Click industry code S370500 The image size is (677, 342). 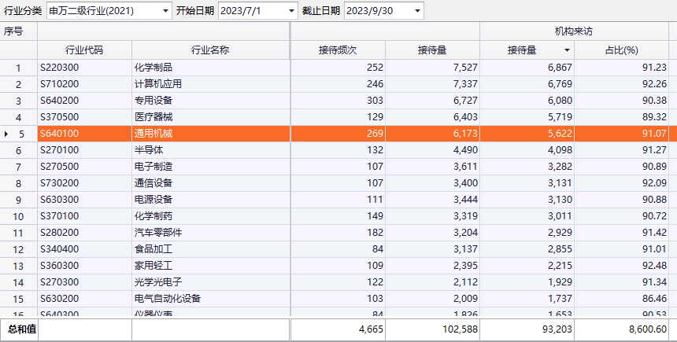[x=60, y=117]
